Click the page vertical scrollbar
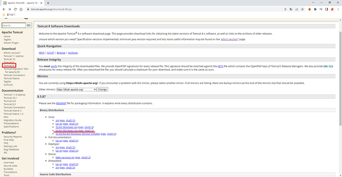 341,78
